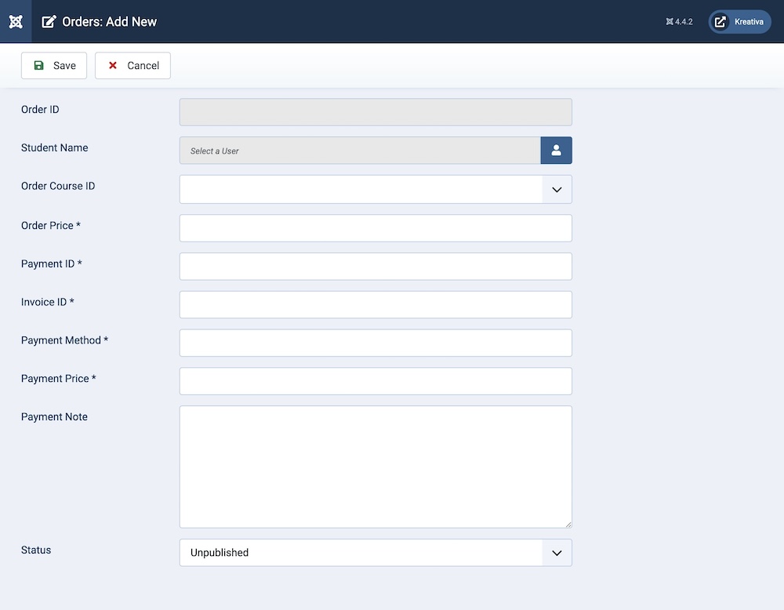The height and width of the screenshot is (610, 784).
Task: Click the Select a User field
Action: coord(360,151)
